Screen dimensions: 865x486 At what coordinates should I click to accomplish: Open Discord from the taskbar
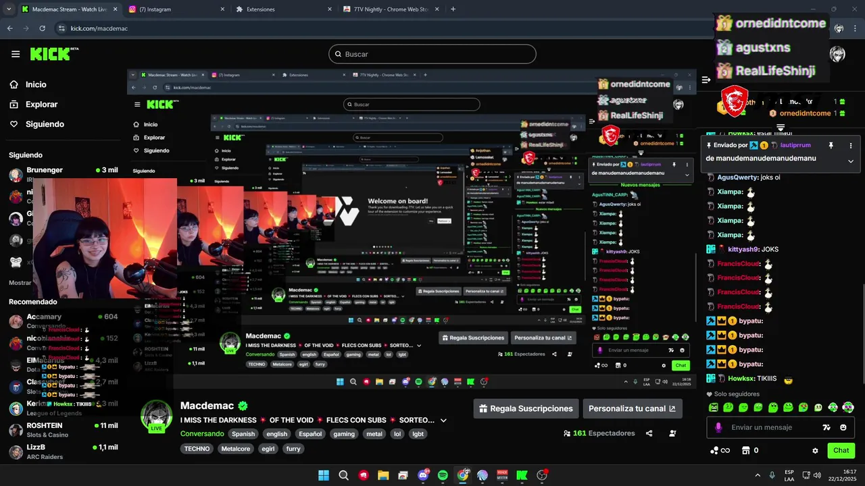click(424, 475)
